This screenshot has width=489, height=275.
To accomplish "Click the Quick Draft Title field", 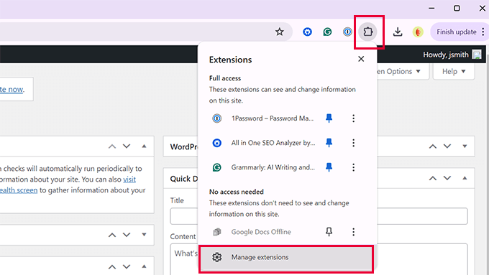I will tap(319, 216).
